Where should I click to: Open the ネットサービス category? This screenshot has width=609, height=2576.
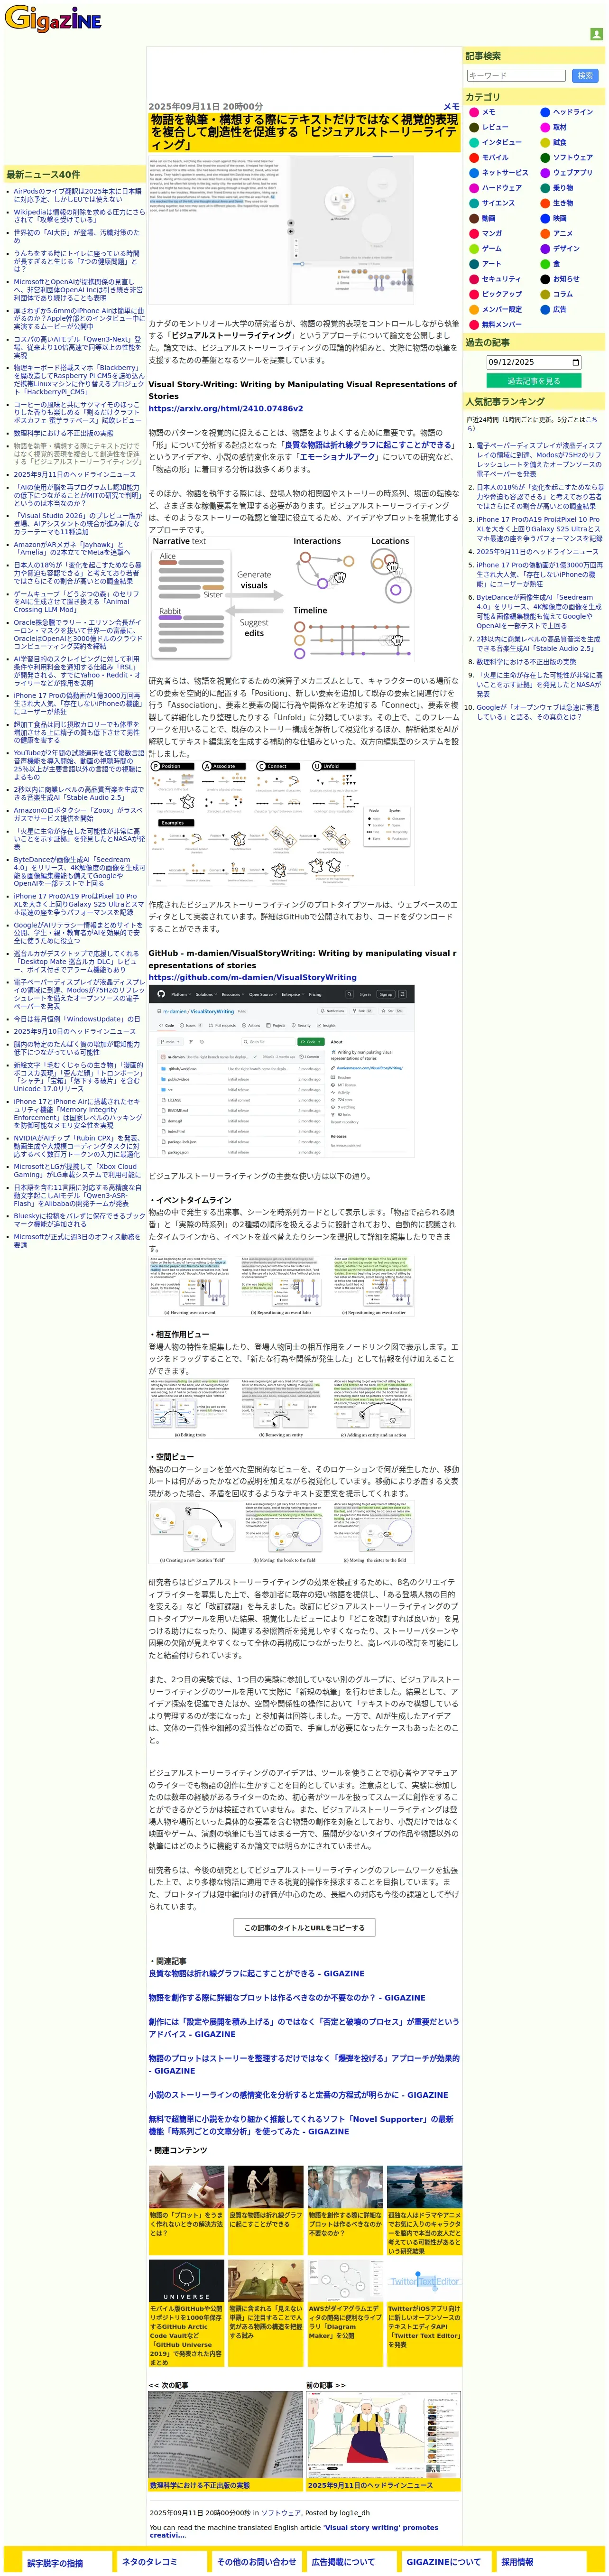click(x=505, y=173)
